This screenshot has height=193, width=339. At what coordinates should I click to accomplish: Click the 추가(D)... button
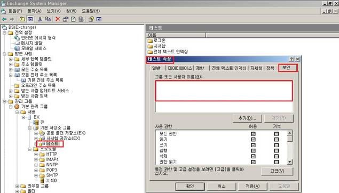(247, 118)
